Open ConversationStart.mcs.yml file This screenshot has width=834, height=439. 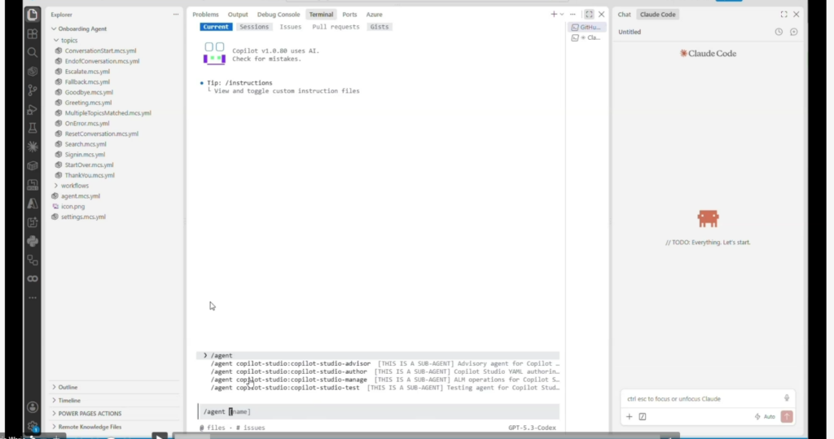[x=100, y=50]
